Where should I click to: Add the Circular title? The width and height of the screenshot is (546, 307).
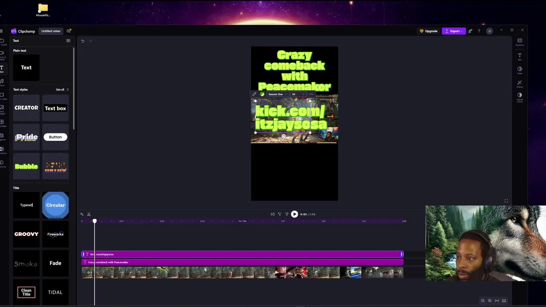click(x=55, y=205)
